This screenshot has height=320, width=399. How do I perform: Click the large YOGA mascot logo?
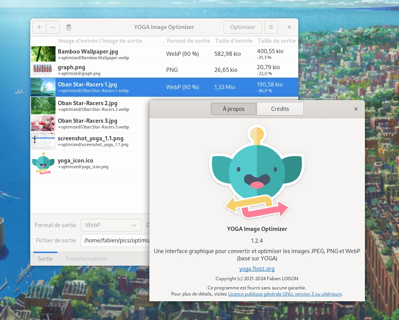point(257,173)
